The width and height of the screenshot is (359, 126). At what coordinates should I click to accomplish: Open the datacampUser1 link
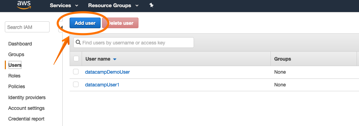102,85
